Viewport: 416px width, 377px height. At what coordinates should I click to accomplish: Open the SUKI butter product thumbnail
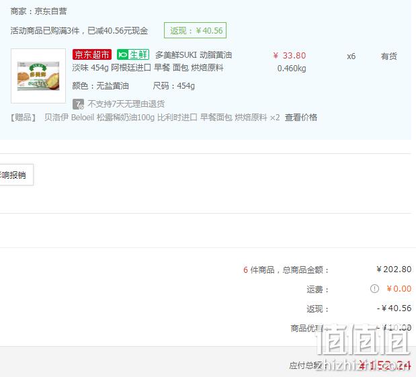click(x=38, y=76)
